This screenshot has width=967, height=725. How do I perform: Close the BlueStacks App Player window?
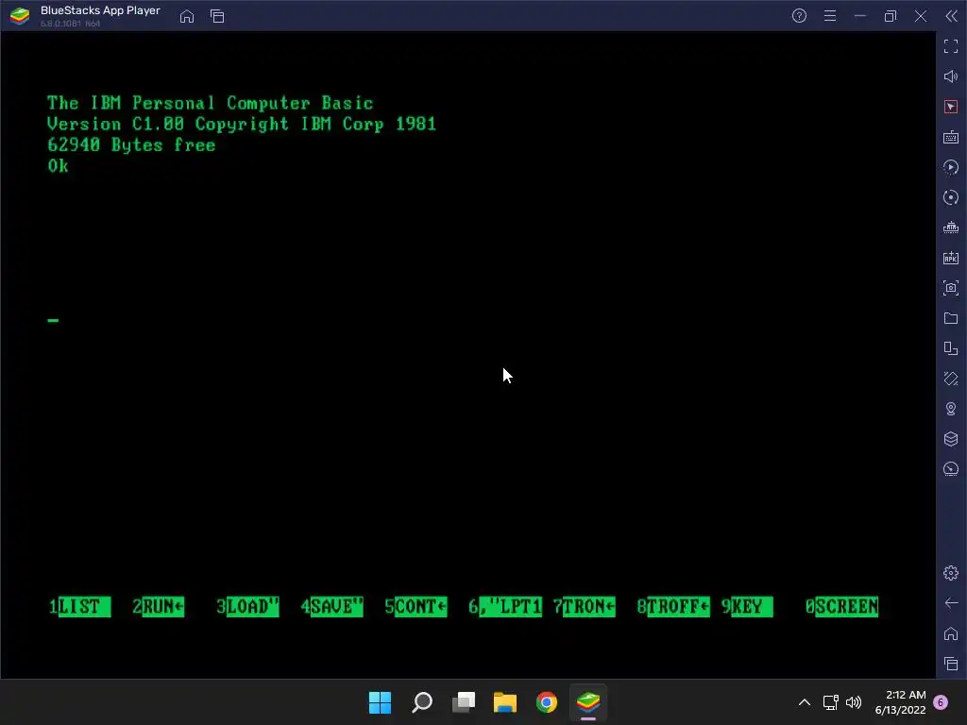click(921, 16)
